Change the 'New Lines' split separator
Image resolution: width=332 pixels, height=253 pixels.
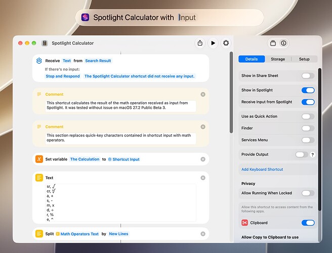(x=118, y=234)
